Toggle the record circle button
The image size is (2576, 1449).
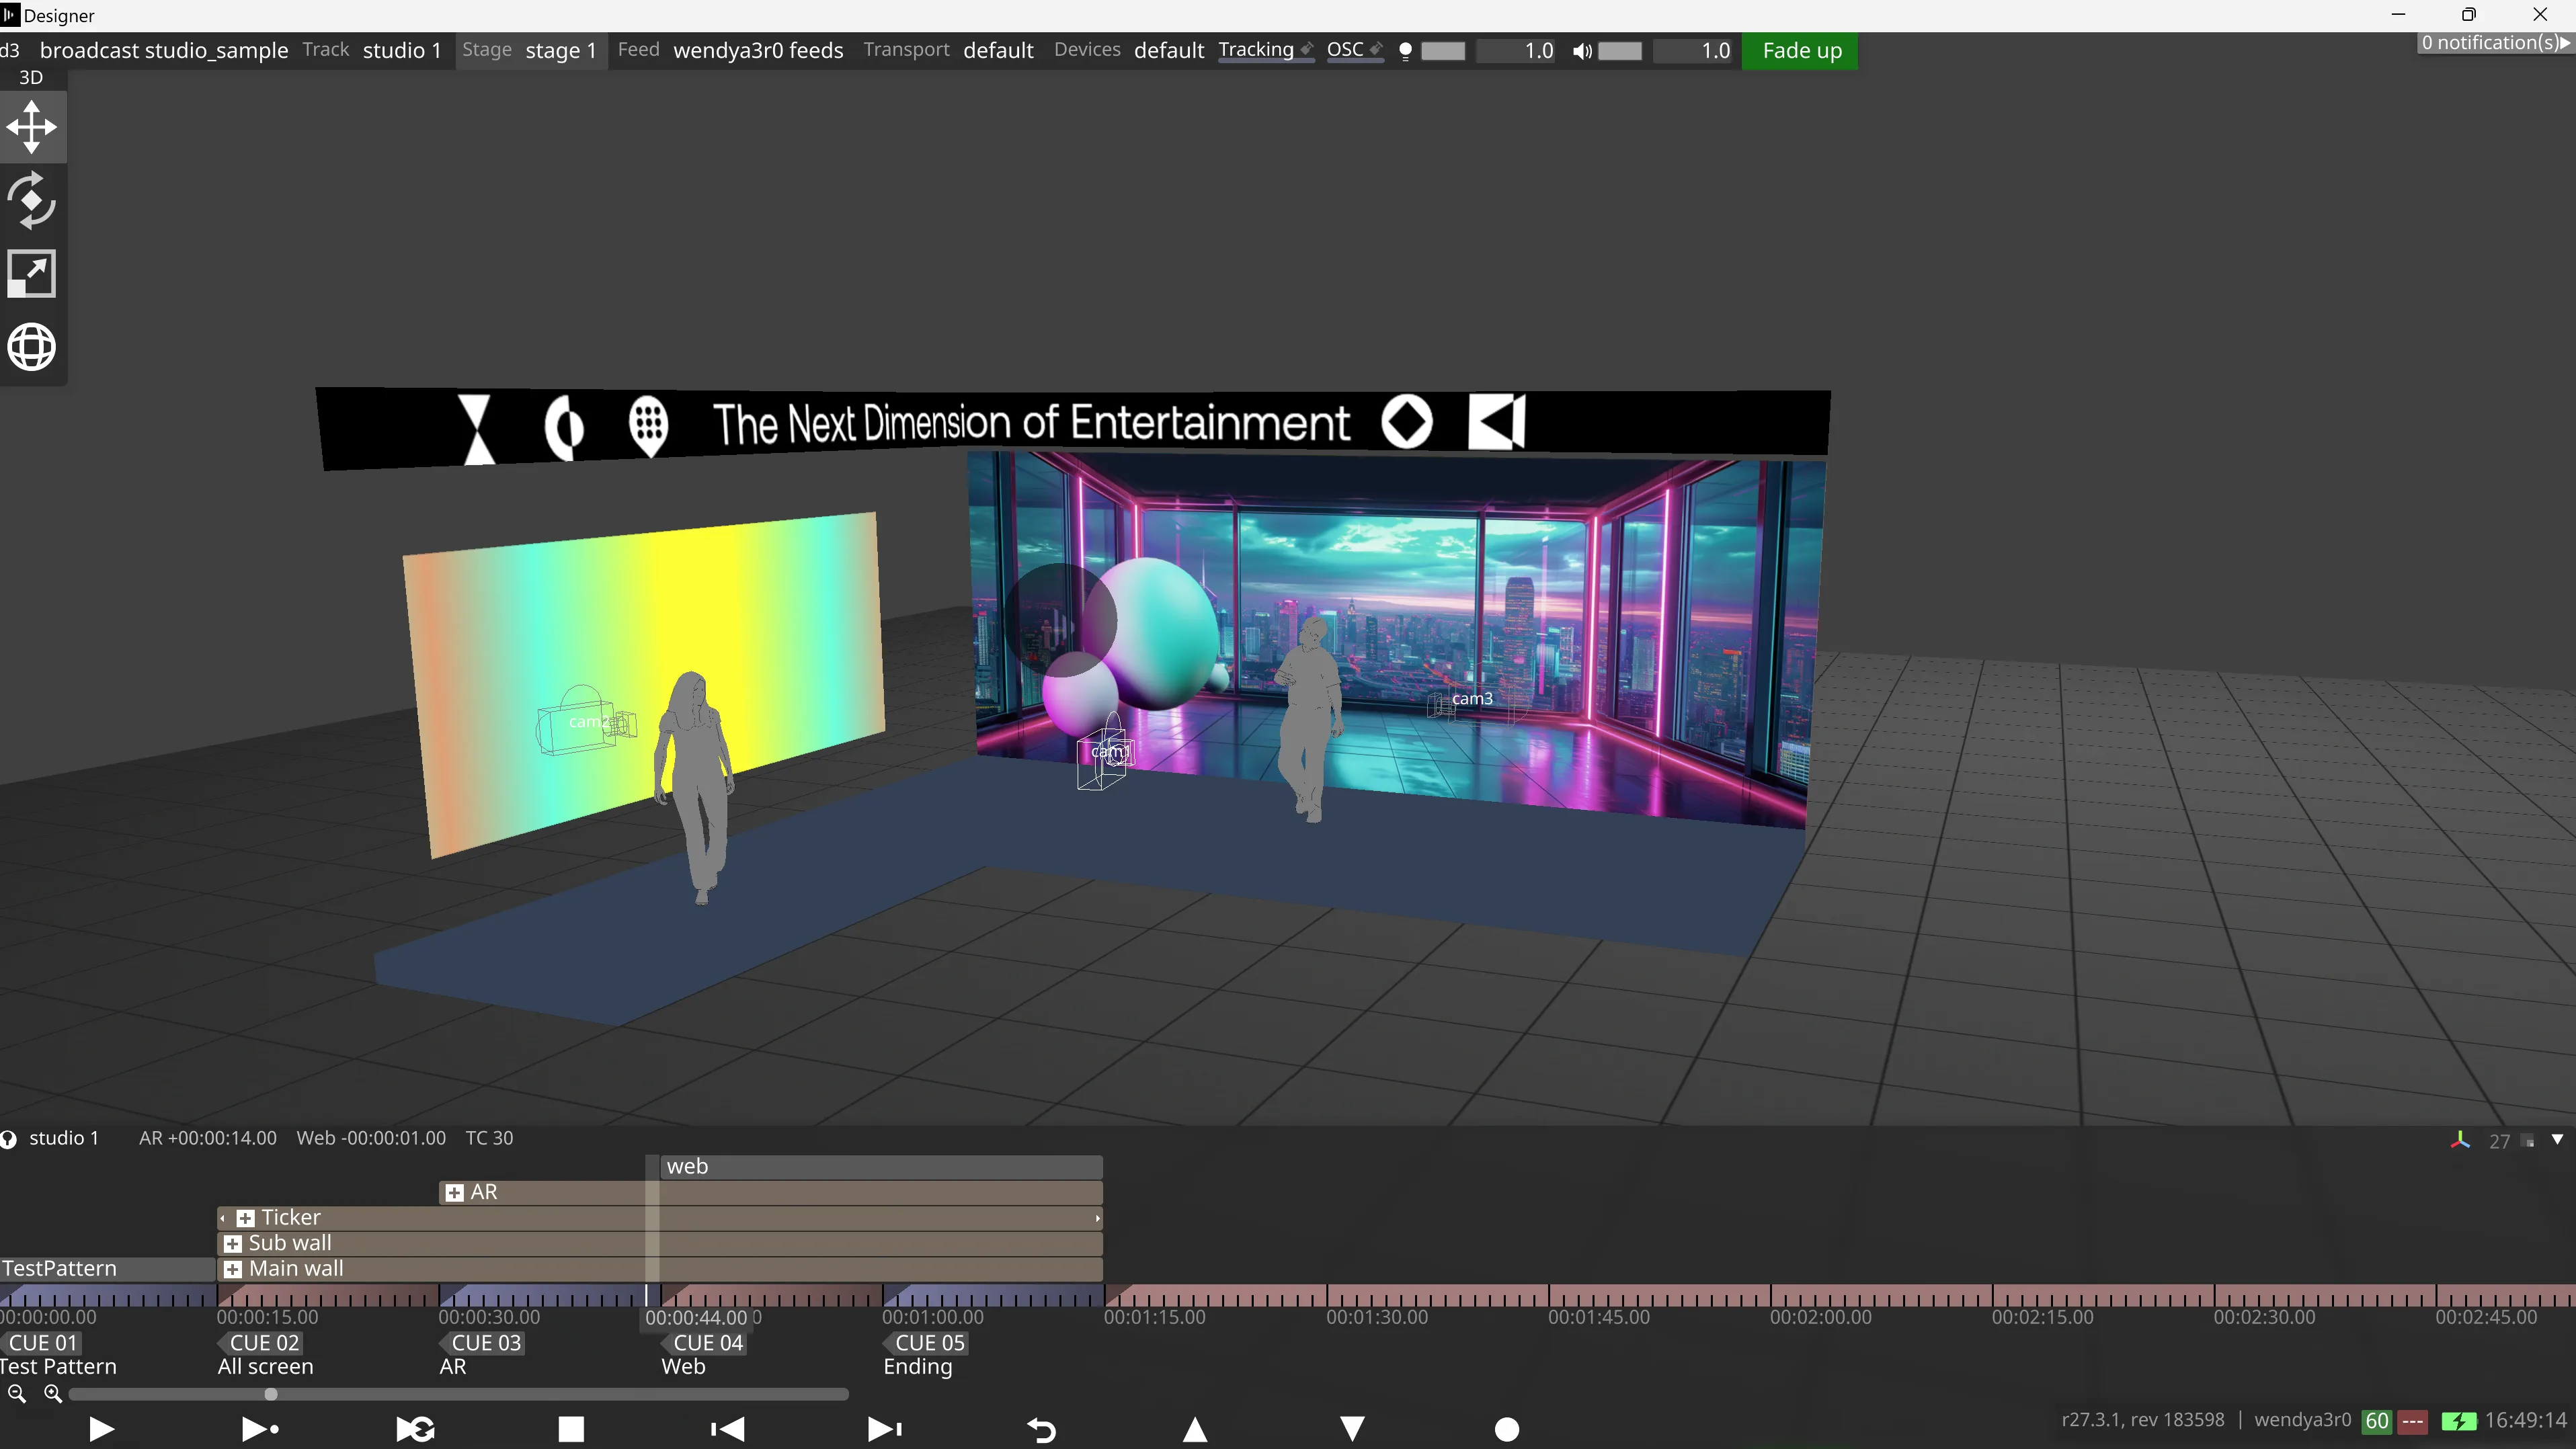[1507, 1430]
